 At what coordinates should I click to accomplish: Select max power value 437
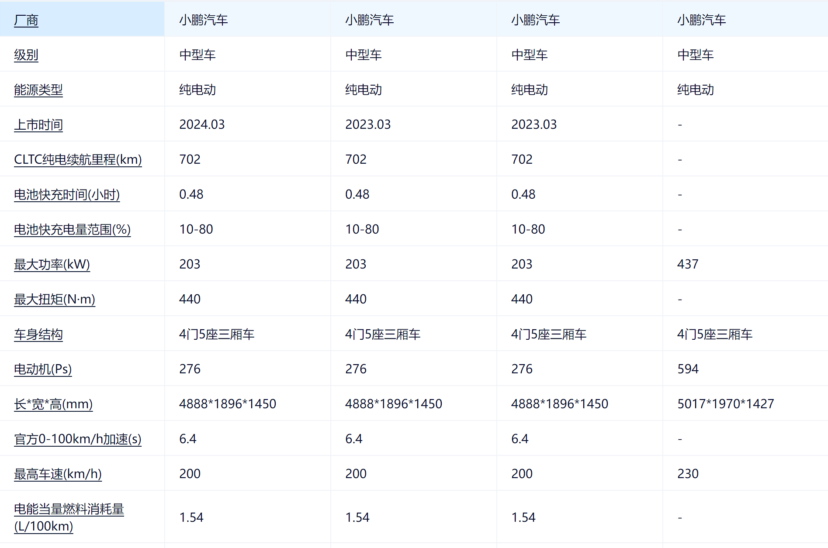click(688, 264)
